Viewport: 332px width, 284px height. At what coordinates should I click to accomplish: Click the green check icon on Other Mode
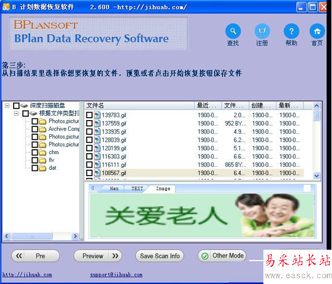[205, 256]
